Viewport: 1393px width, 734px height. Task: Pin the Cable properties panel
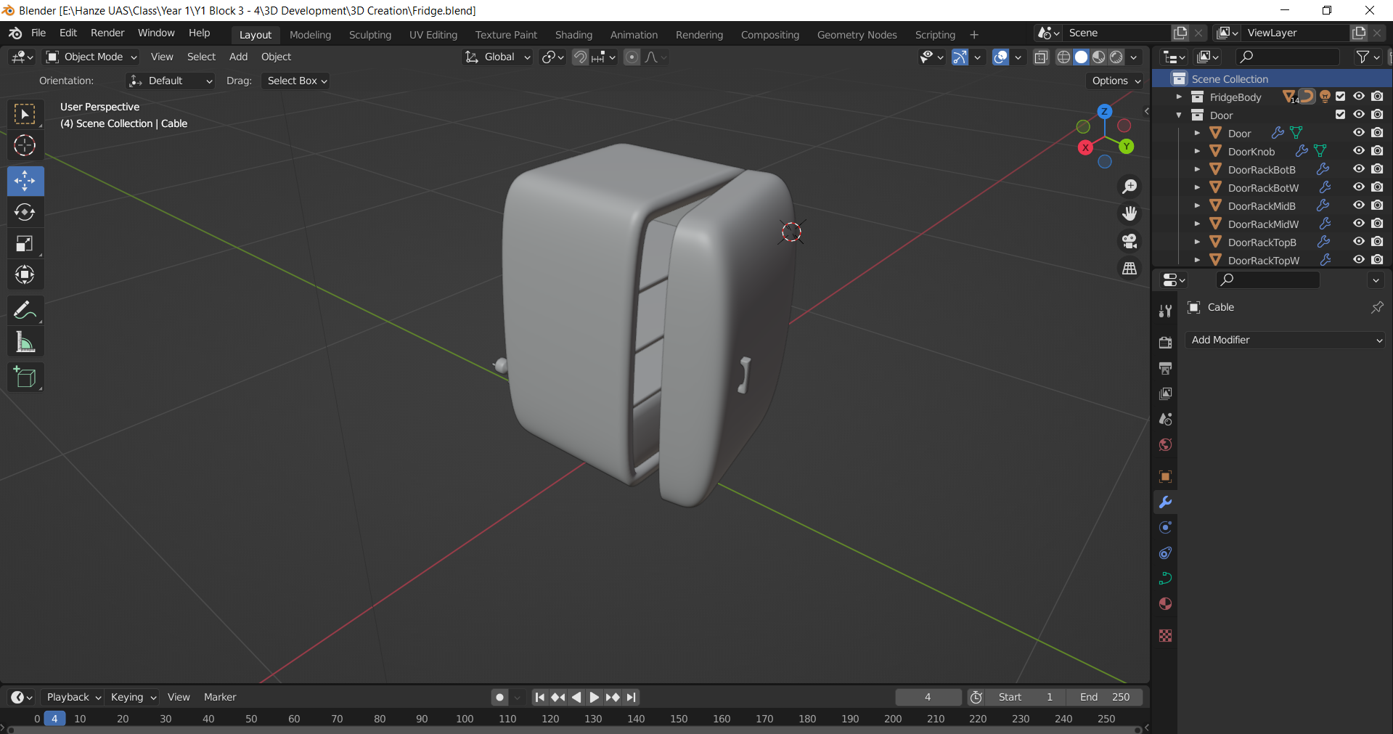point(1376,307)
